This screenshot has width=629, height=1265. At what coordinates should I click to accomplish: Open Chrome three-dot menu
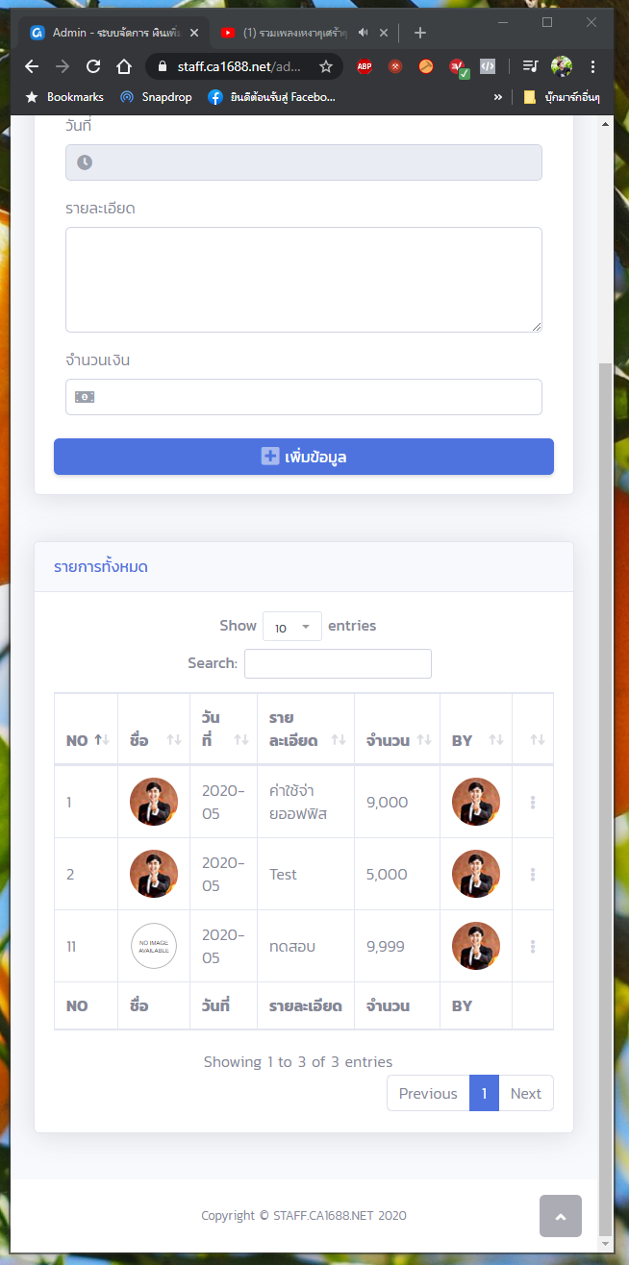[592, 66]
